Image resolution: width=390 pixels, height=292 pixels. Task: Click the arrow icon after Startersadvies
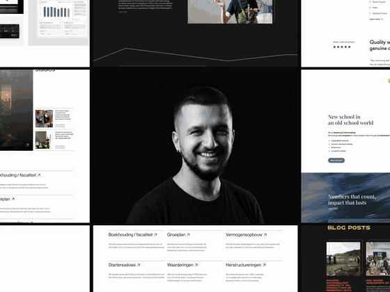139,265
